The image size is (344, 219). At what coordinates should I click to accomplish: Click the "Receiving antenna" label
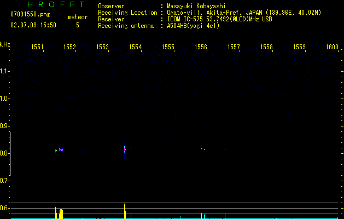click(126, 26)
